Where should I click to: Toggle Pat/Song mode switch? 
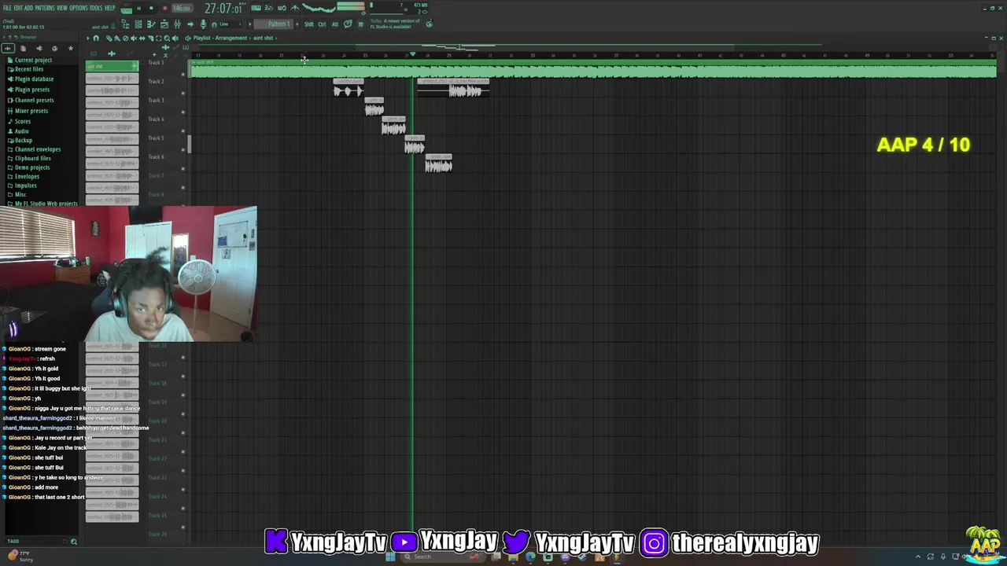click(126, 9)
